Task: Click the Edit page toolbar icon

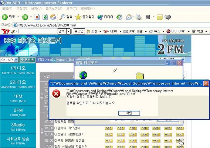Action: click(x=148, y=17)
